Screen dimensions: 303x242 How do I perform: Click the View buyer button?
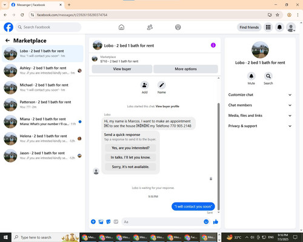coord(122,69)
